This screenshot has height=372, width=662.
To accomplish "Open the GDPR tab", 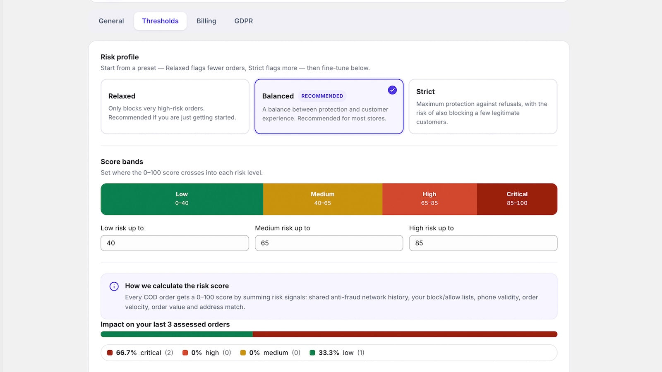I will 244,21.
